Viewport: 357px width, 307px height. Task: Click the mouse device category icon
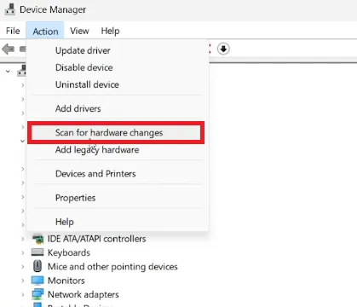[37, 266]
